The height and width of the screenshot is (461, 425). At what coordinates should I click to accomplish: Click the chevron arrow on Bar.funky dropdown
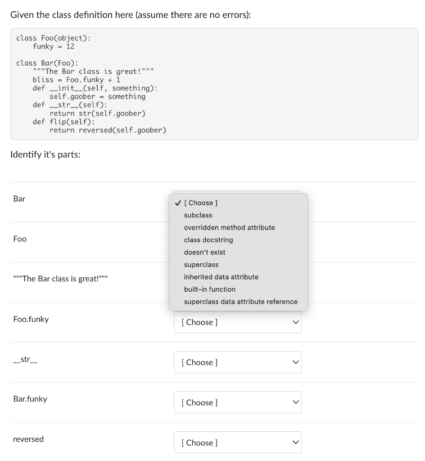point(295,402)
